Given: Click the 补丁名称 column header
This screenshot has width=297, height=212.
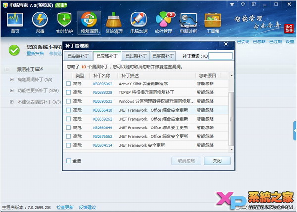Looking at the screenshot, I should [101, 76].
